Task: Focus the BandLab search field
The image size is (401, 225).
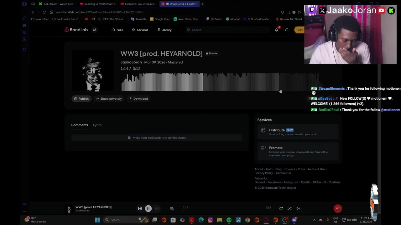Action: [227, 30]
